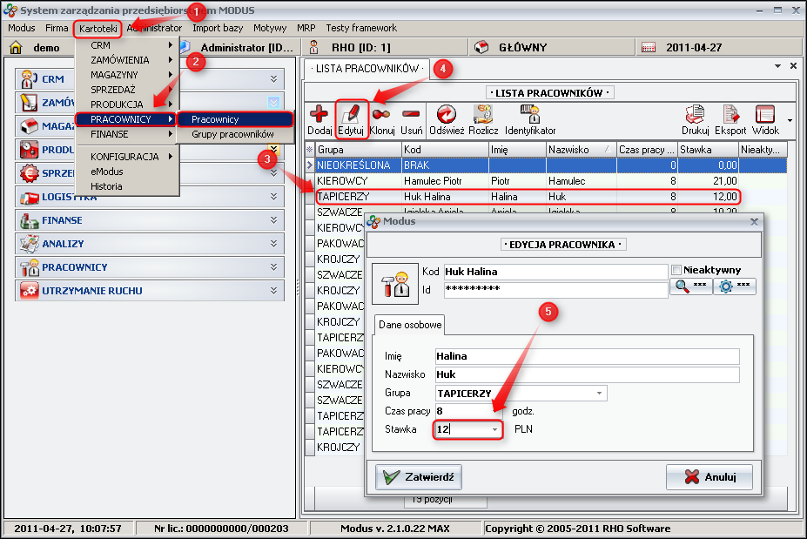Click the Anuluj cancel button
Image resolution: width=807 pixels, height=539 pixels.
[x=709, y=477]
